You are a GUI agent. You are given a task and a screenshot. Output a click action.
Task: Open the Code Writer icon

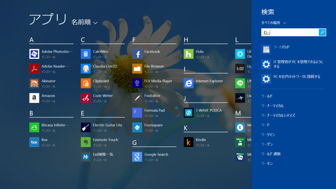click(86, 98)
